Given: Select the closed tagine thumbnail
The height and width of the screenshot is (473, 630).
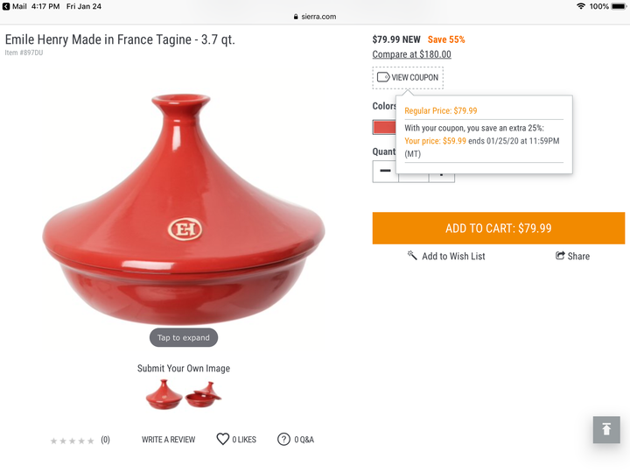Looking at the screenshot, I should 164,395.
